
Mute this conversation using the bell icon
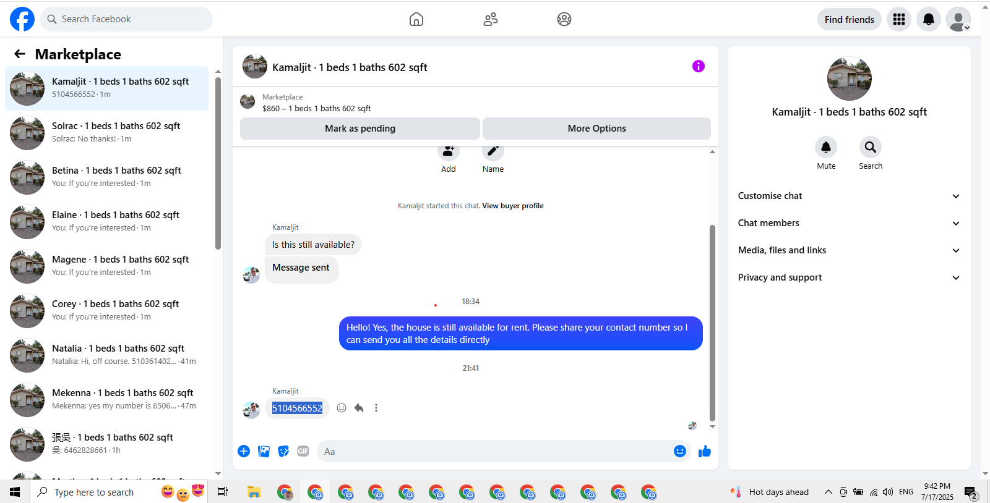[x=826, y=147]
